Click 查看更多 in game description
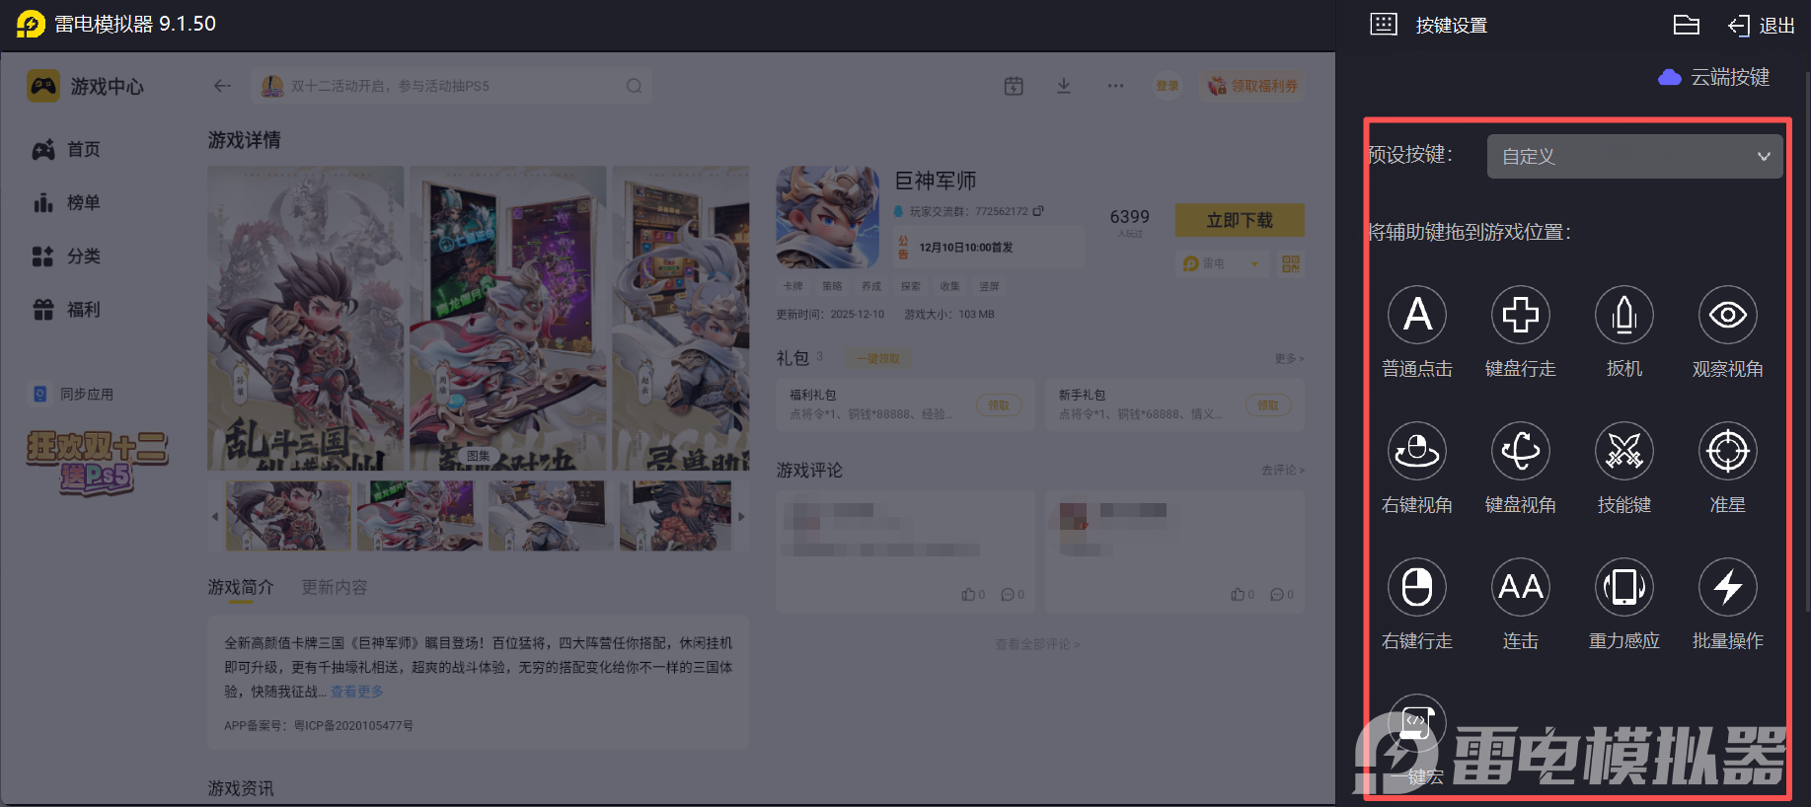 [356, 692]
